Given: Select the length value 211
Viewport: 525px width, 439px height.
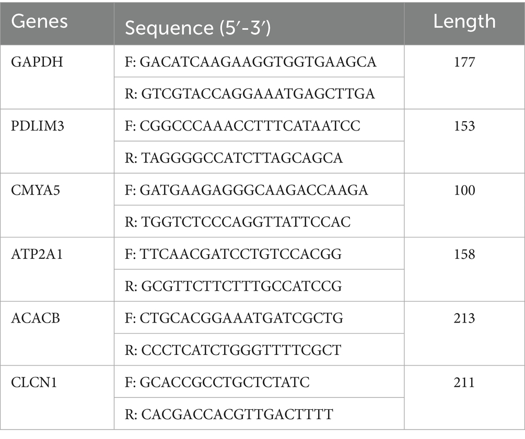Looking at the screenshot, I should coord(464,382).
